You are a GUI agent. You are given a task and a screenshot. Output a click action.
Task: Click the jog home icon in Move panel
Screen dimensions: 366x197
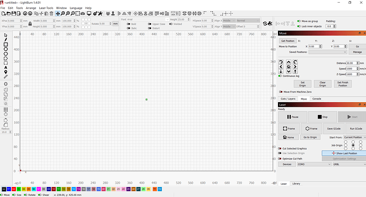tap(289, 67)
